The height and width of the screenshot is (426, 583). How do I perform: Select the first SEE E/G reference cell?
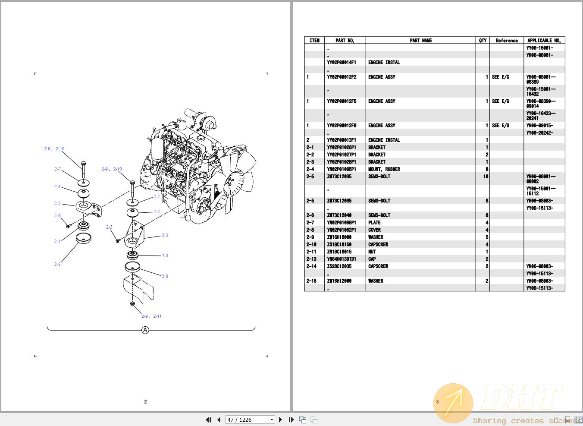[x=501, y=77]
